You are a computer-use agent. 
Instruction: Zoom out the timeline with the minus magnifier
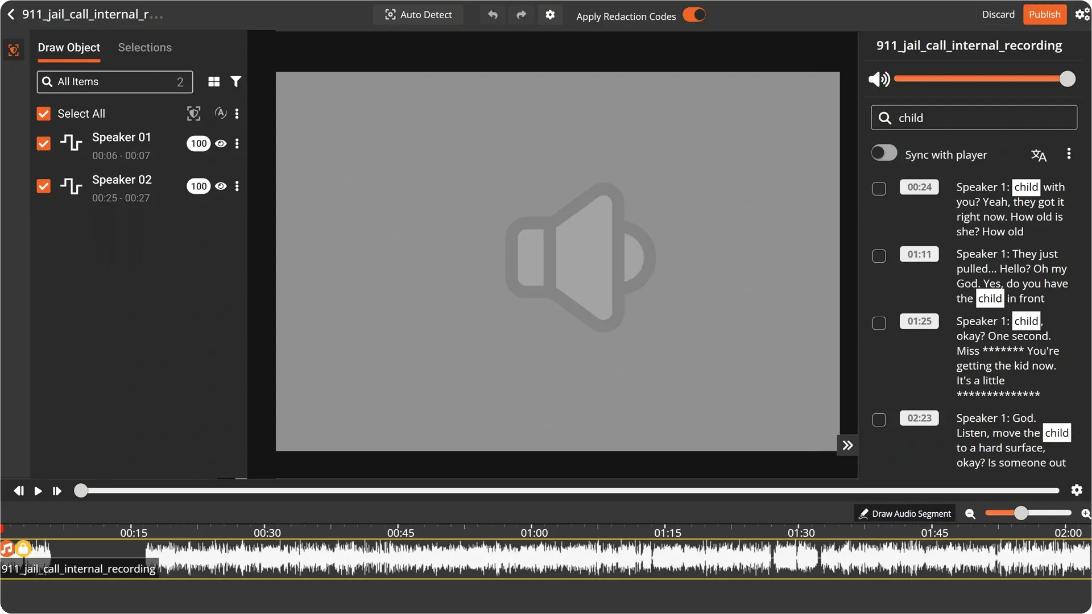click(x=970, y=514)
